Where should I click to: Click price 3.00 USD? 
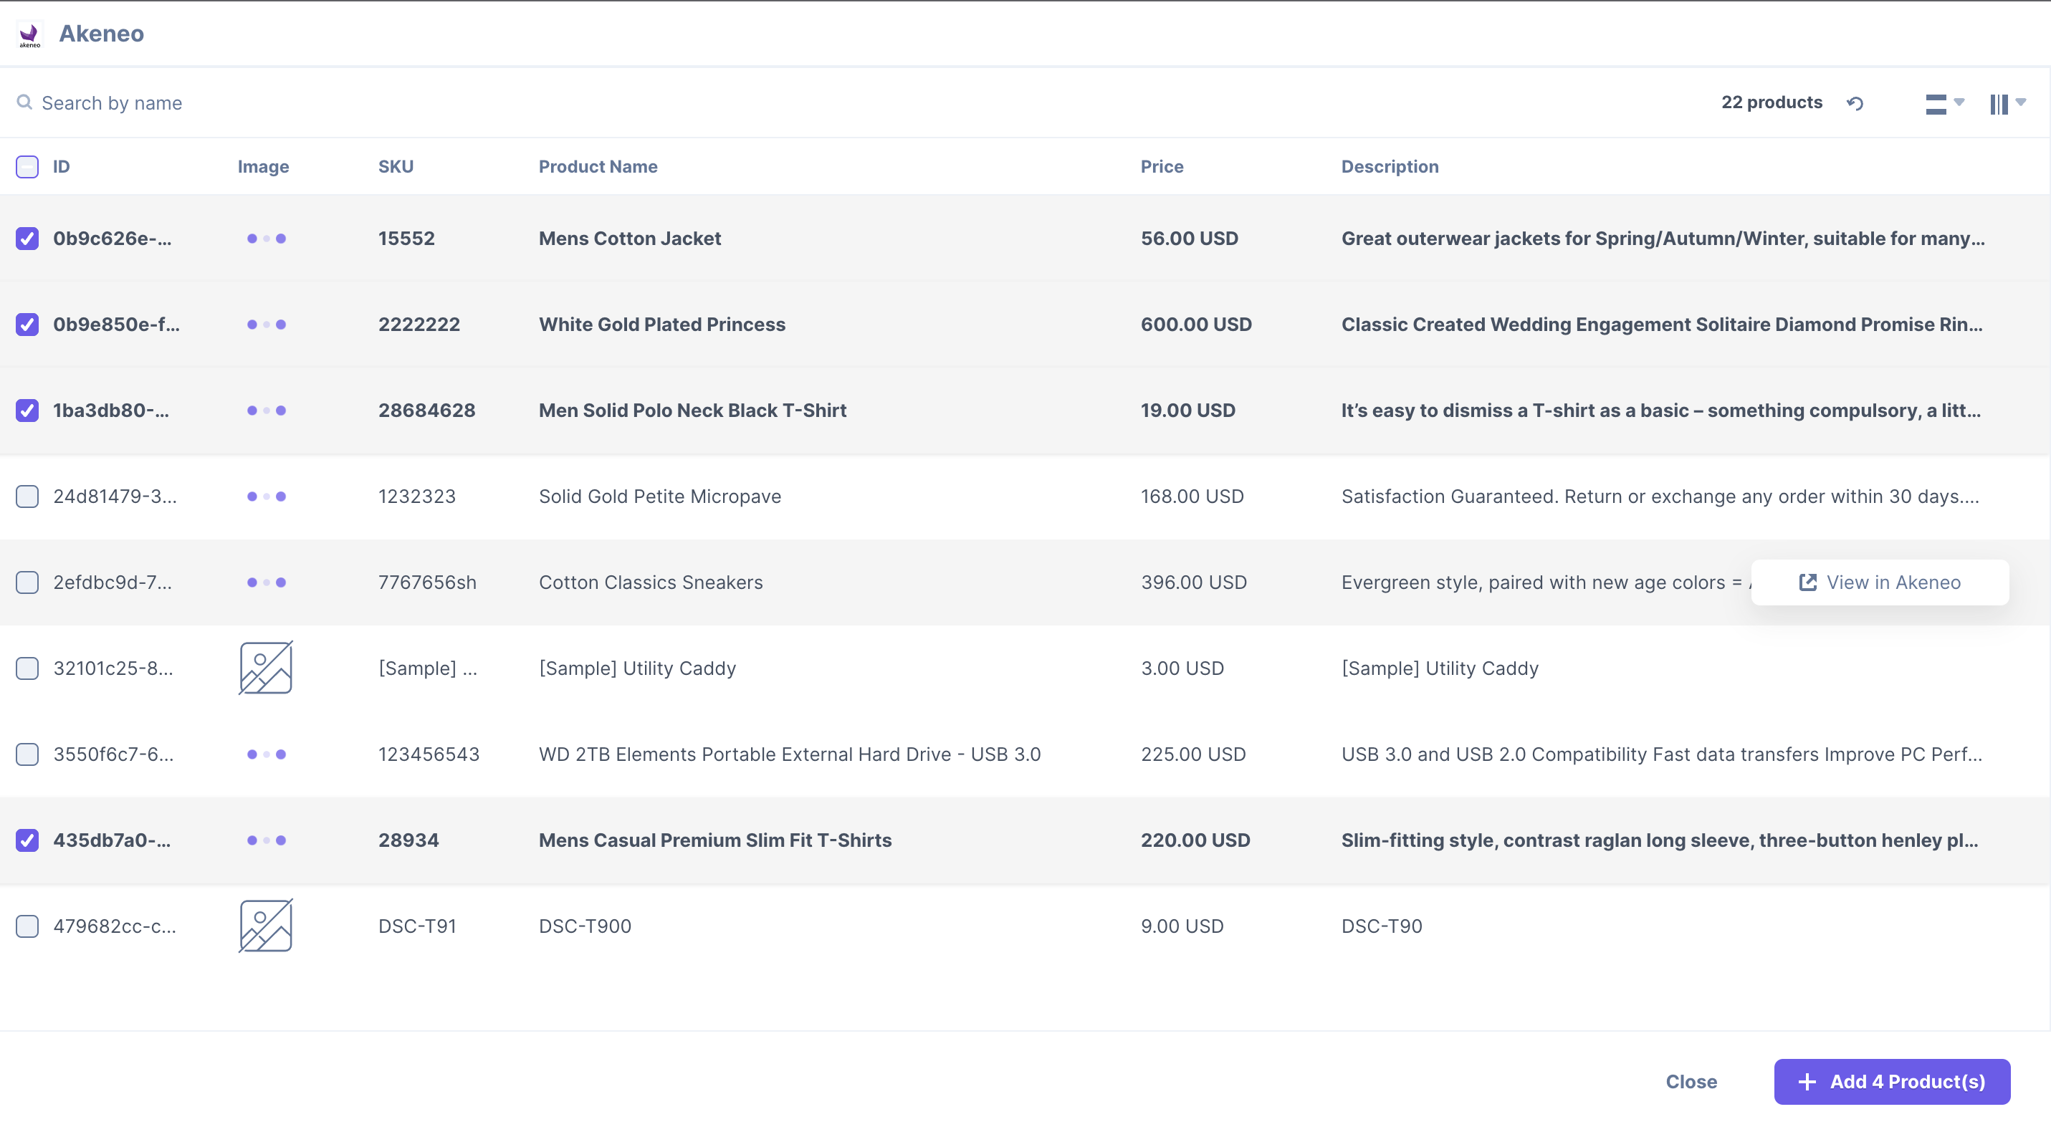[x=1182, y=668]
